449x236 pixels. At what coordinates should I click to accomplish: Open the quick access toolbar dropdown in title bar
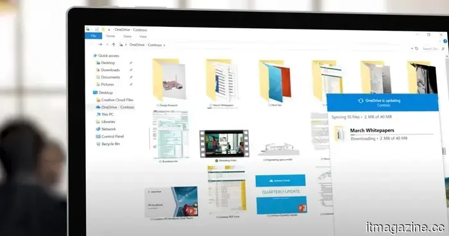point(109,29)
